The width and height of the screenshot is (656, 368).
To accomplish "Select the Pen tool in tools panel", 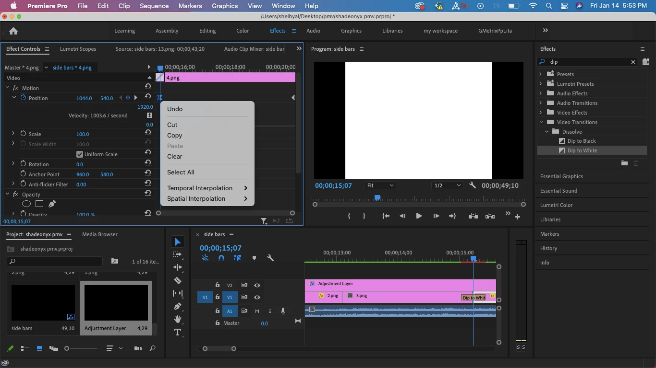I will tap(178, 306).
